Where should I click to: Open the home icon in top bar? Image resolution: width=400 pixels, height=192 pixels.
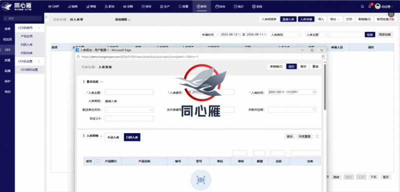(x=362, y=6)
